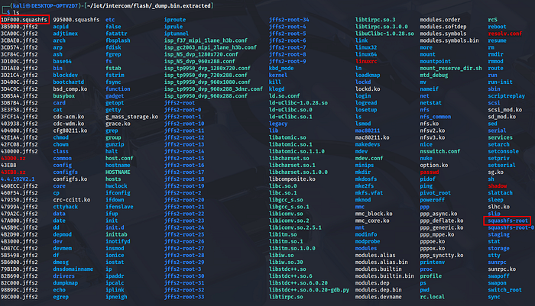Viewport: 535px width, 306px height.
Task: Select the mac80211.ko module name
Action: tap(372, 137)
